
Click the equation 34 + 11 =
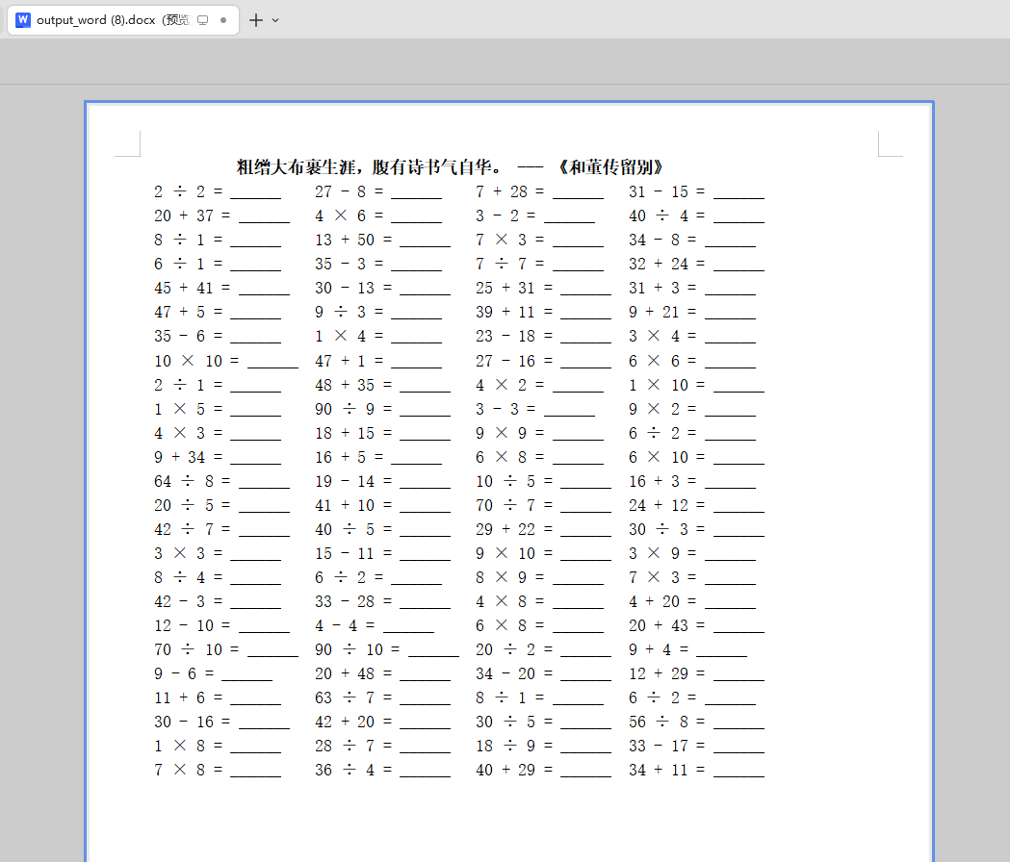667,770
